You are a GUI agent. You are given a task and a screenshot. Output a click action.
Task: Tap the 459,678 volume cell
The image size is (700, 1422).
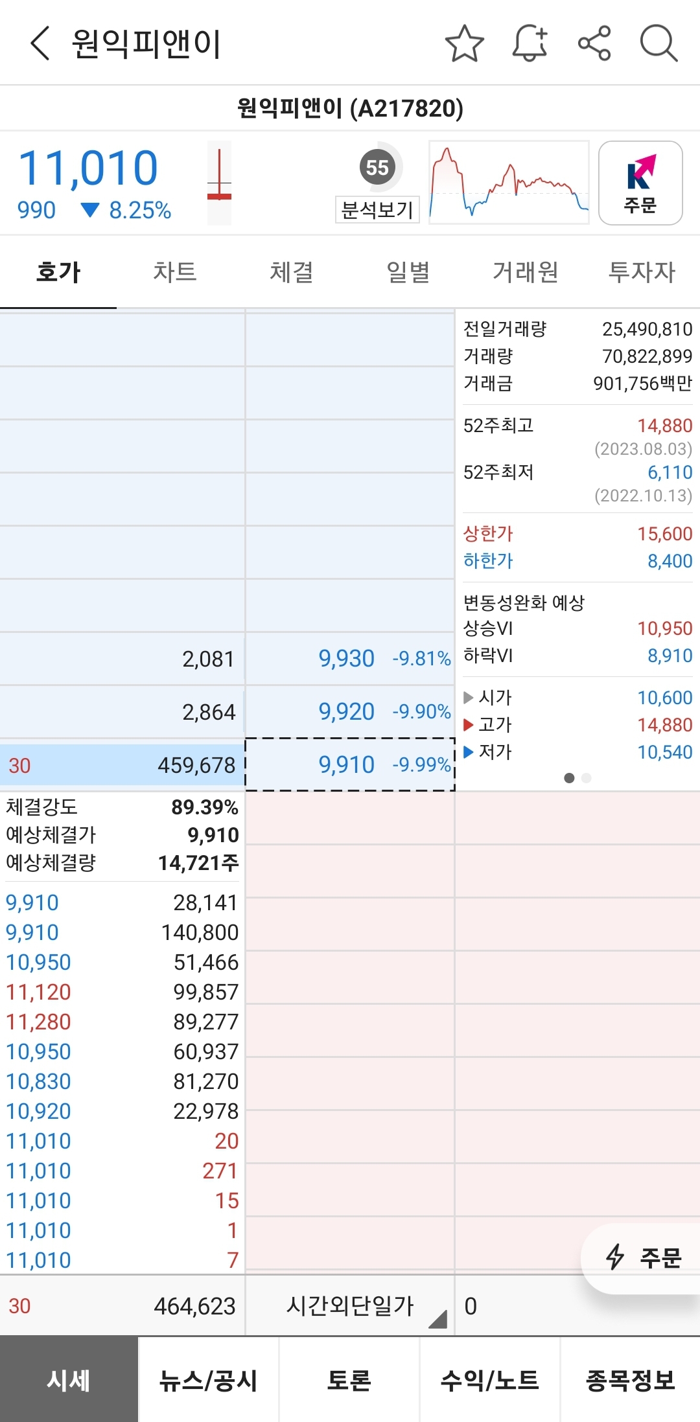(x=122, y=765)
